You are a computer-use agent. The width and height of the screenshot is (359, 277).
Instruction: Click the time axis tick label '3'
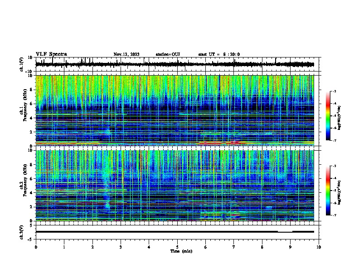pyautogui.click(x=121, y=247)
